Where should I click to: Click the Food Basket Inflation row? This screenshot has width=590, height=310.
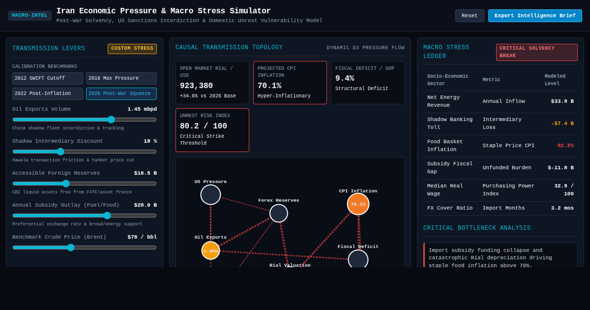coord(501,146)
